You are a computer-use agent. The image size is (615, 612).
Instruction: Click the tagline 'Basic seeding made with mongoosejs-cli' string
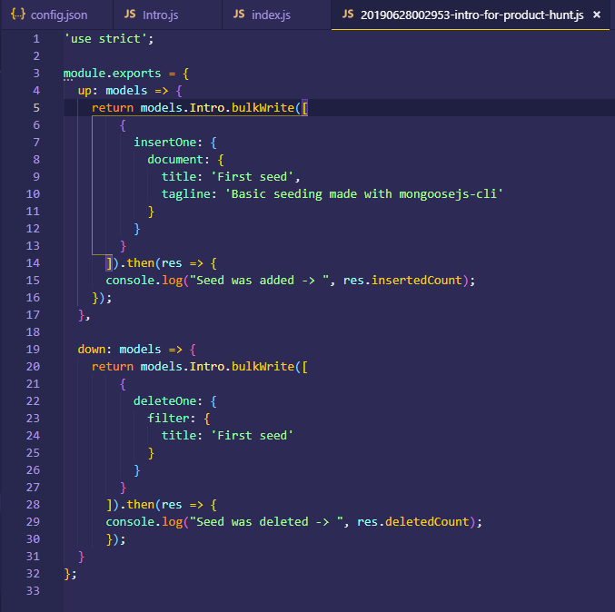pyautogui.click(x=363, y=194)
